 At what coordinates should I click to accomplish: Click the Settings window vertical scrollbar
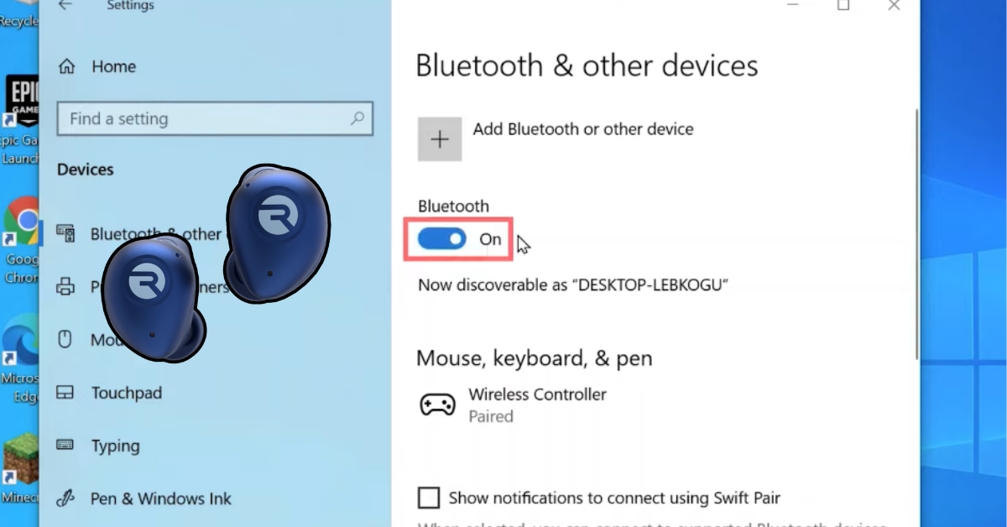point(917,235)
